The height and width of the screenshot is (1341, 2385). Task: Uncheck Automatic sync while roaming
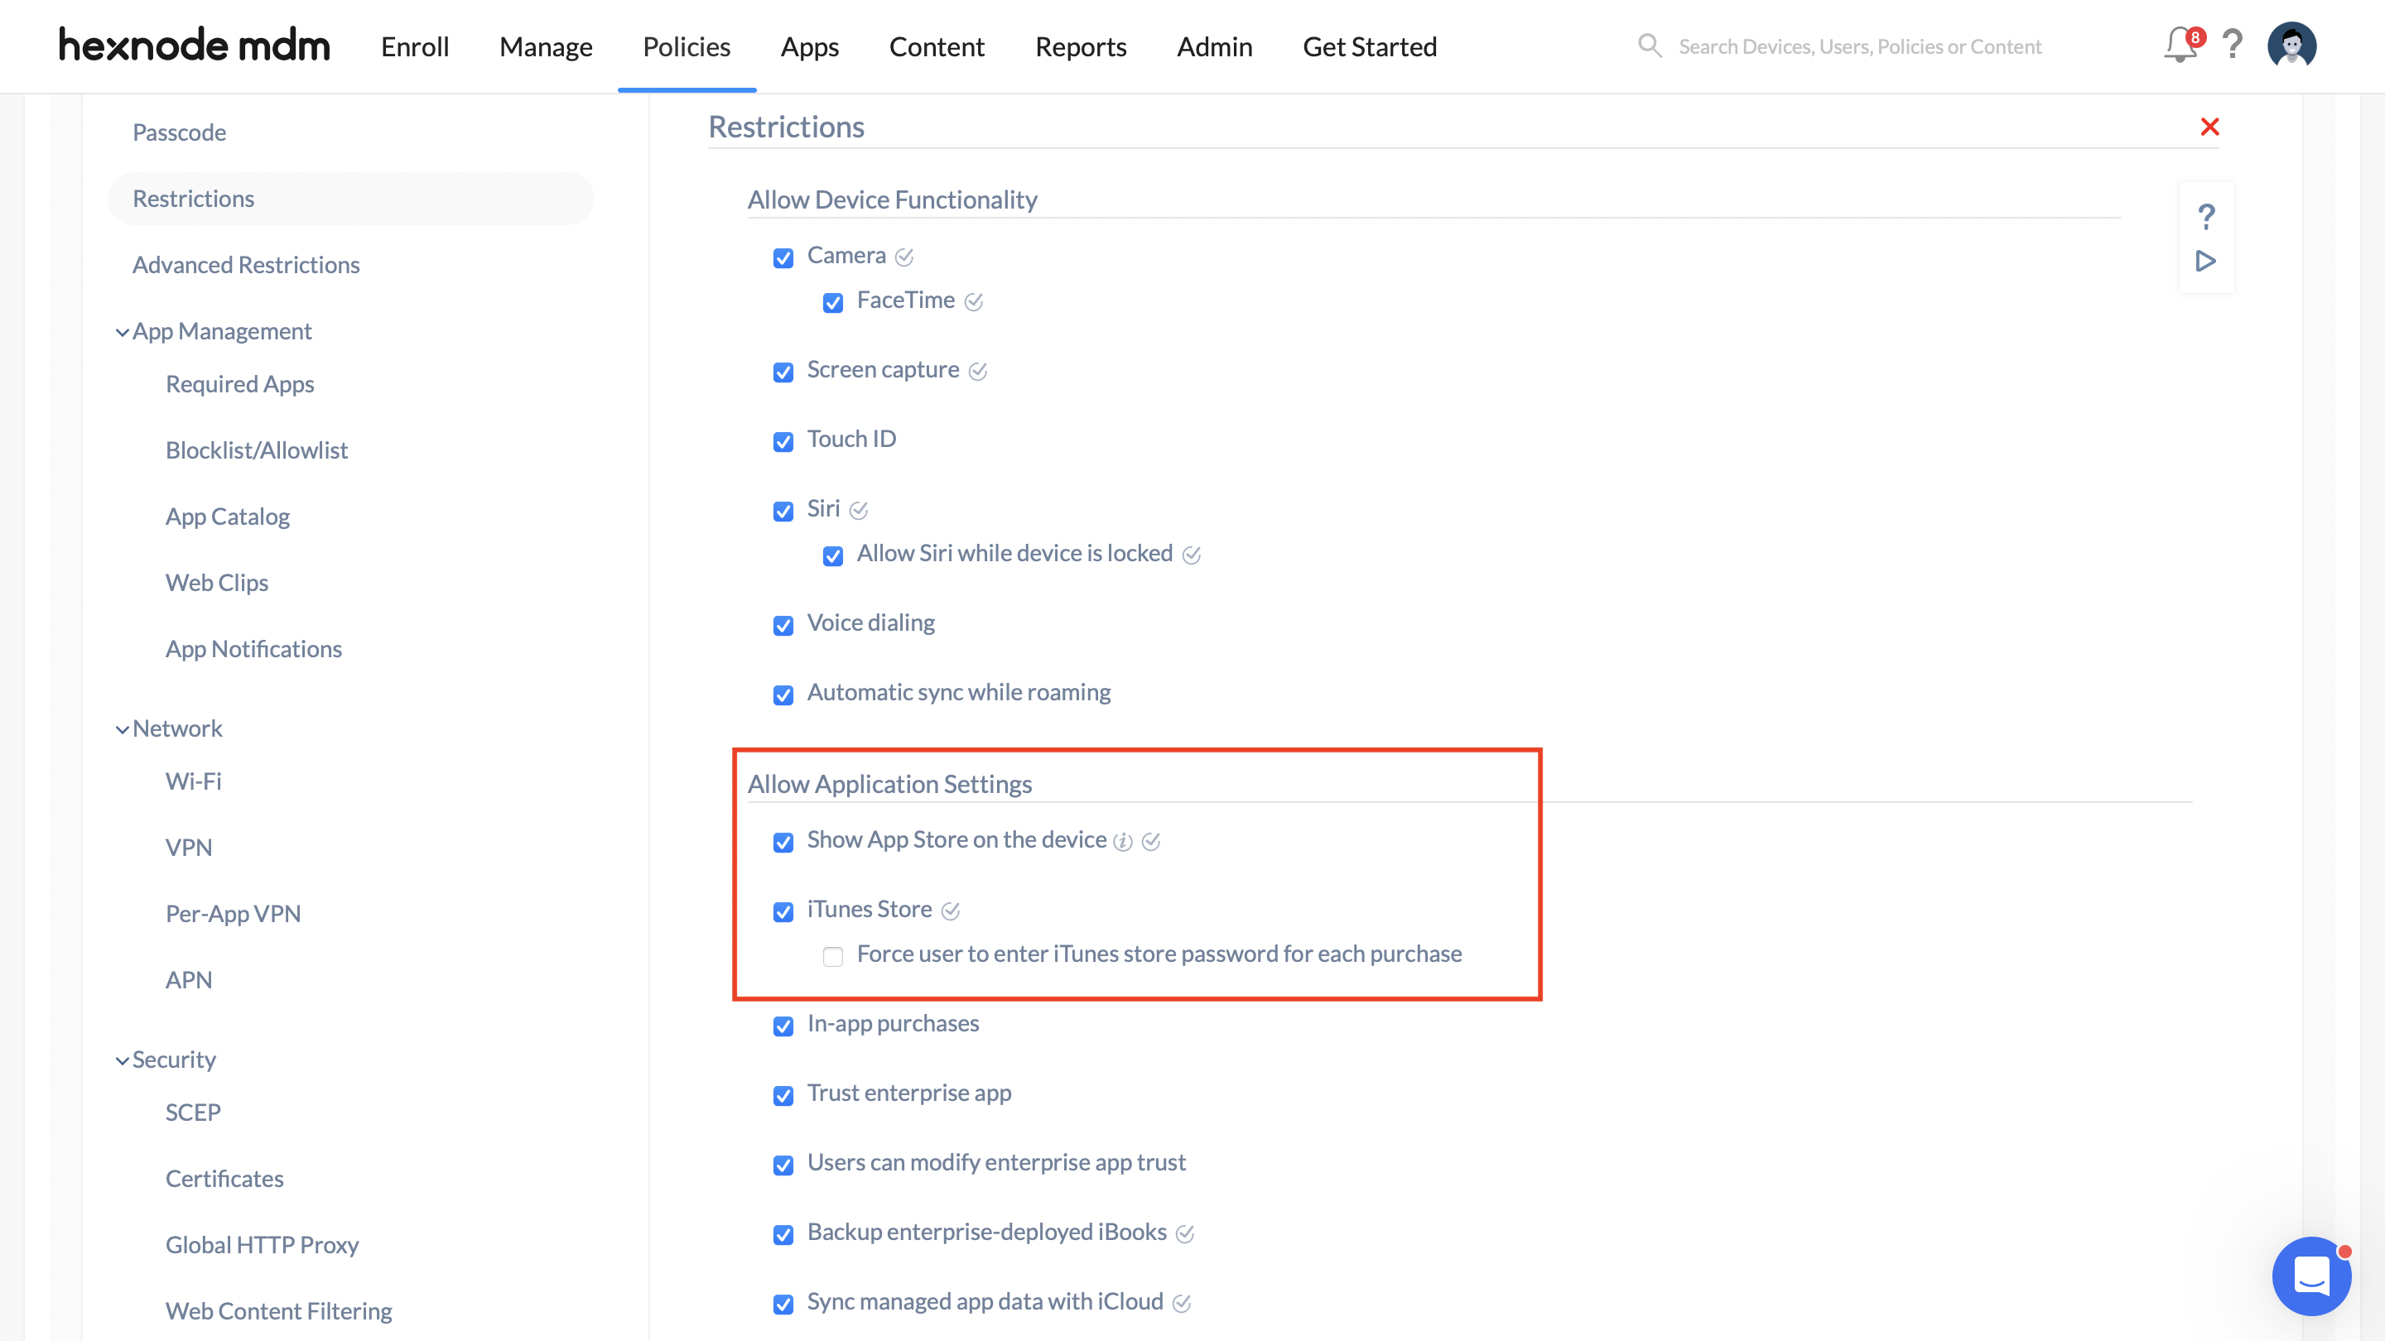tap(783, 695)
